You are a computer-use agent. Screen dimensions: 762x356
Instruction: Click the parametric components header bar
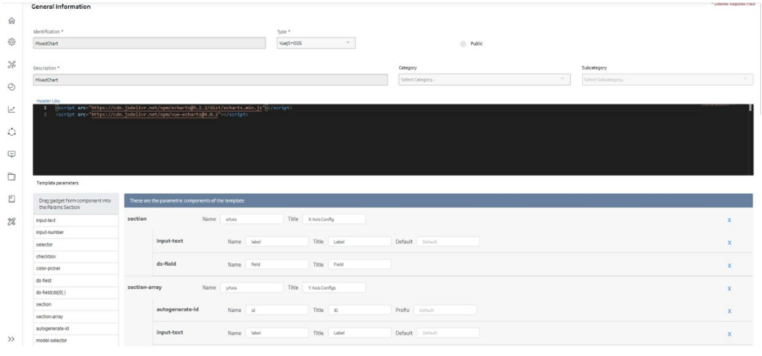438,201
